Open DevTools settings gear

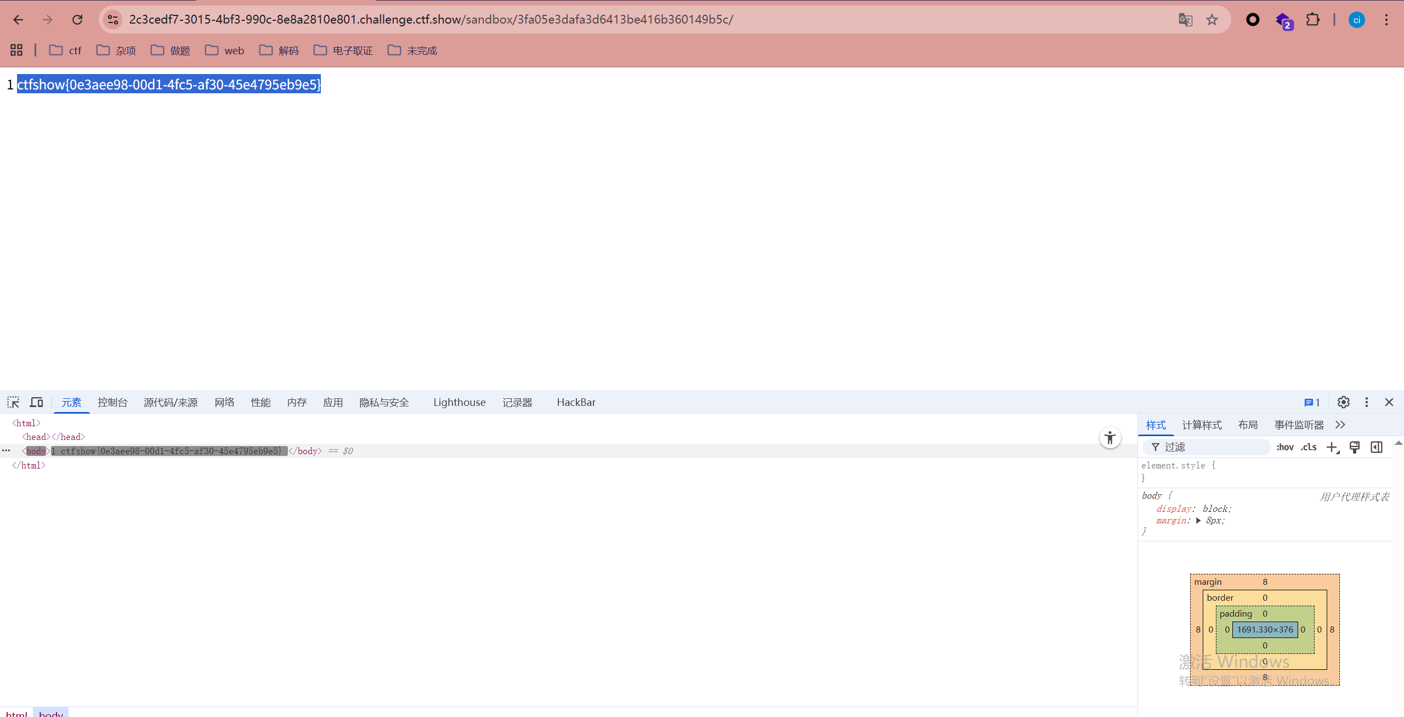coord(1343,402)
